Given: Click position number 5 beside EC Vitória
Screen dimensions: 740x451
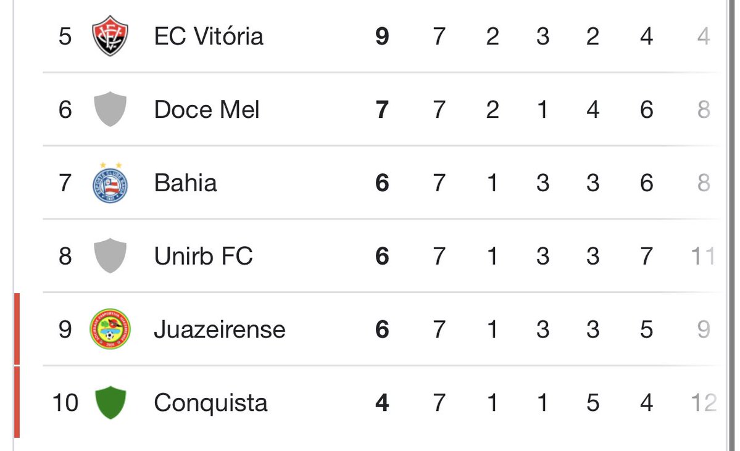Looking at the screenshot, I should tap(65, 36).
